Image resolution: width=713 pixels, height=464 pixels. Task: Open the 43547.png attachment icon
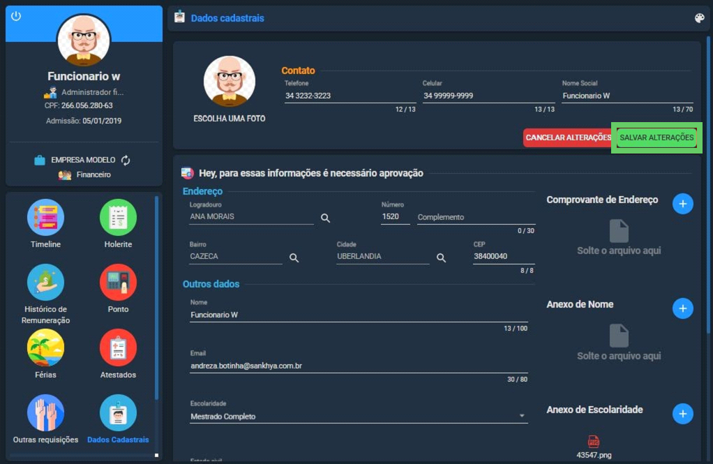(x=594, y=441)
